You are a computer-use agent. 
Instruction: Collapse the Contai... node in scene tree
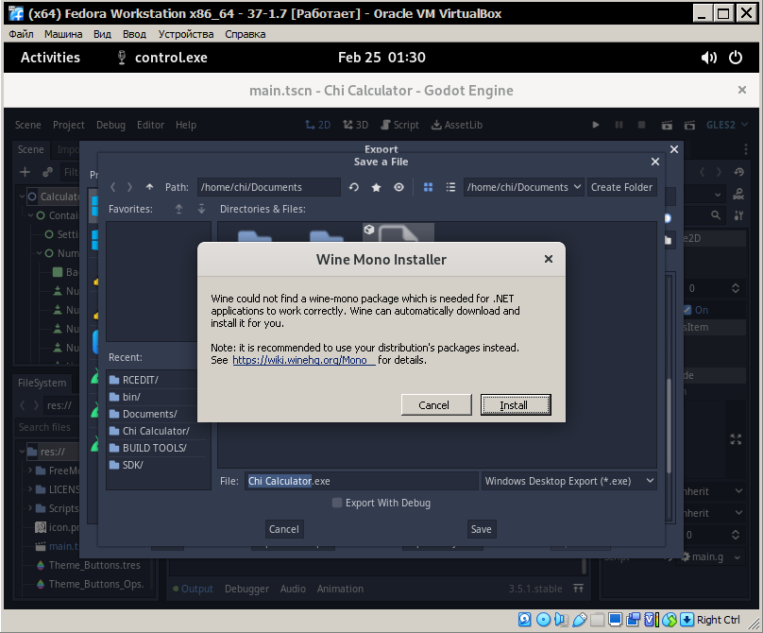click(30, 215)
